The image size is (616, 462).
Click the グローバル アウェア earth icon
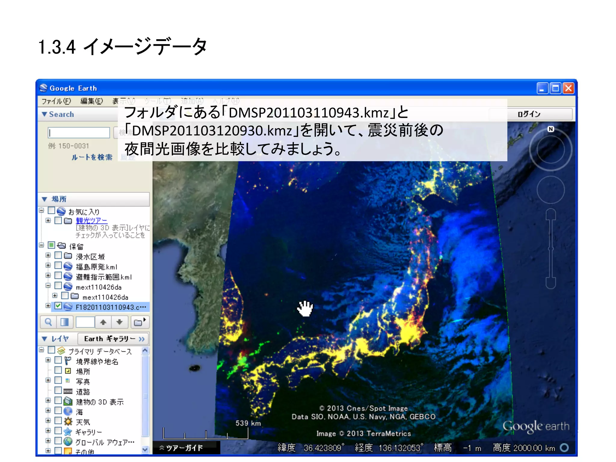[x=68, y=441]
